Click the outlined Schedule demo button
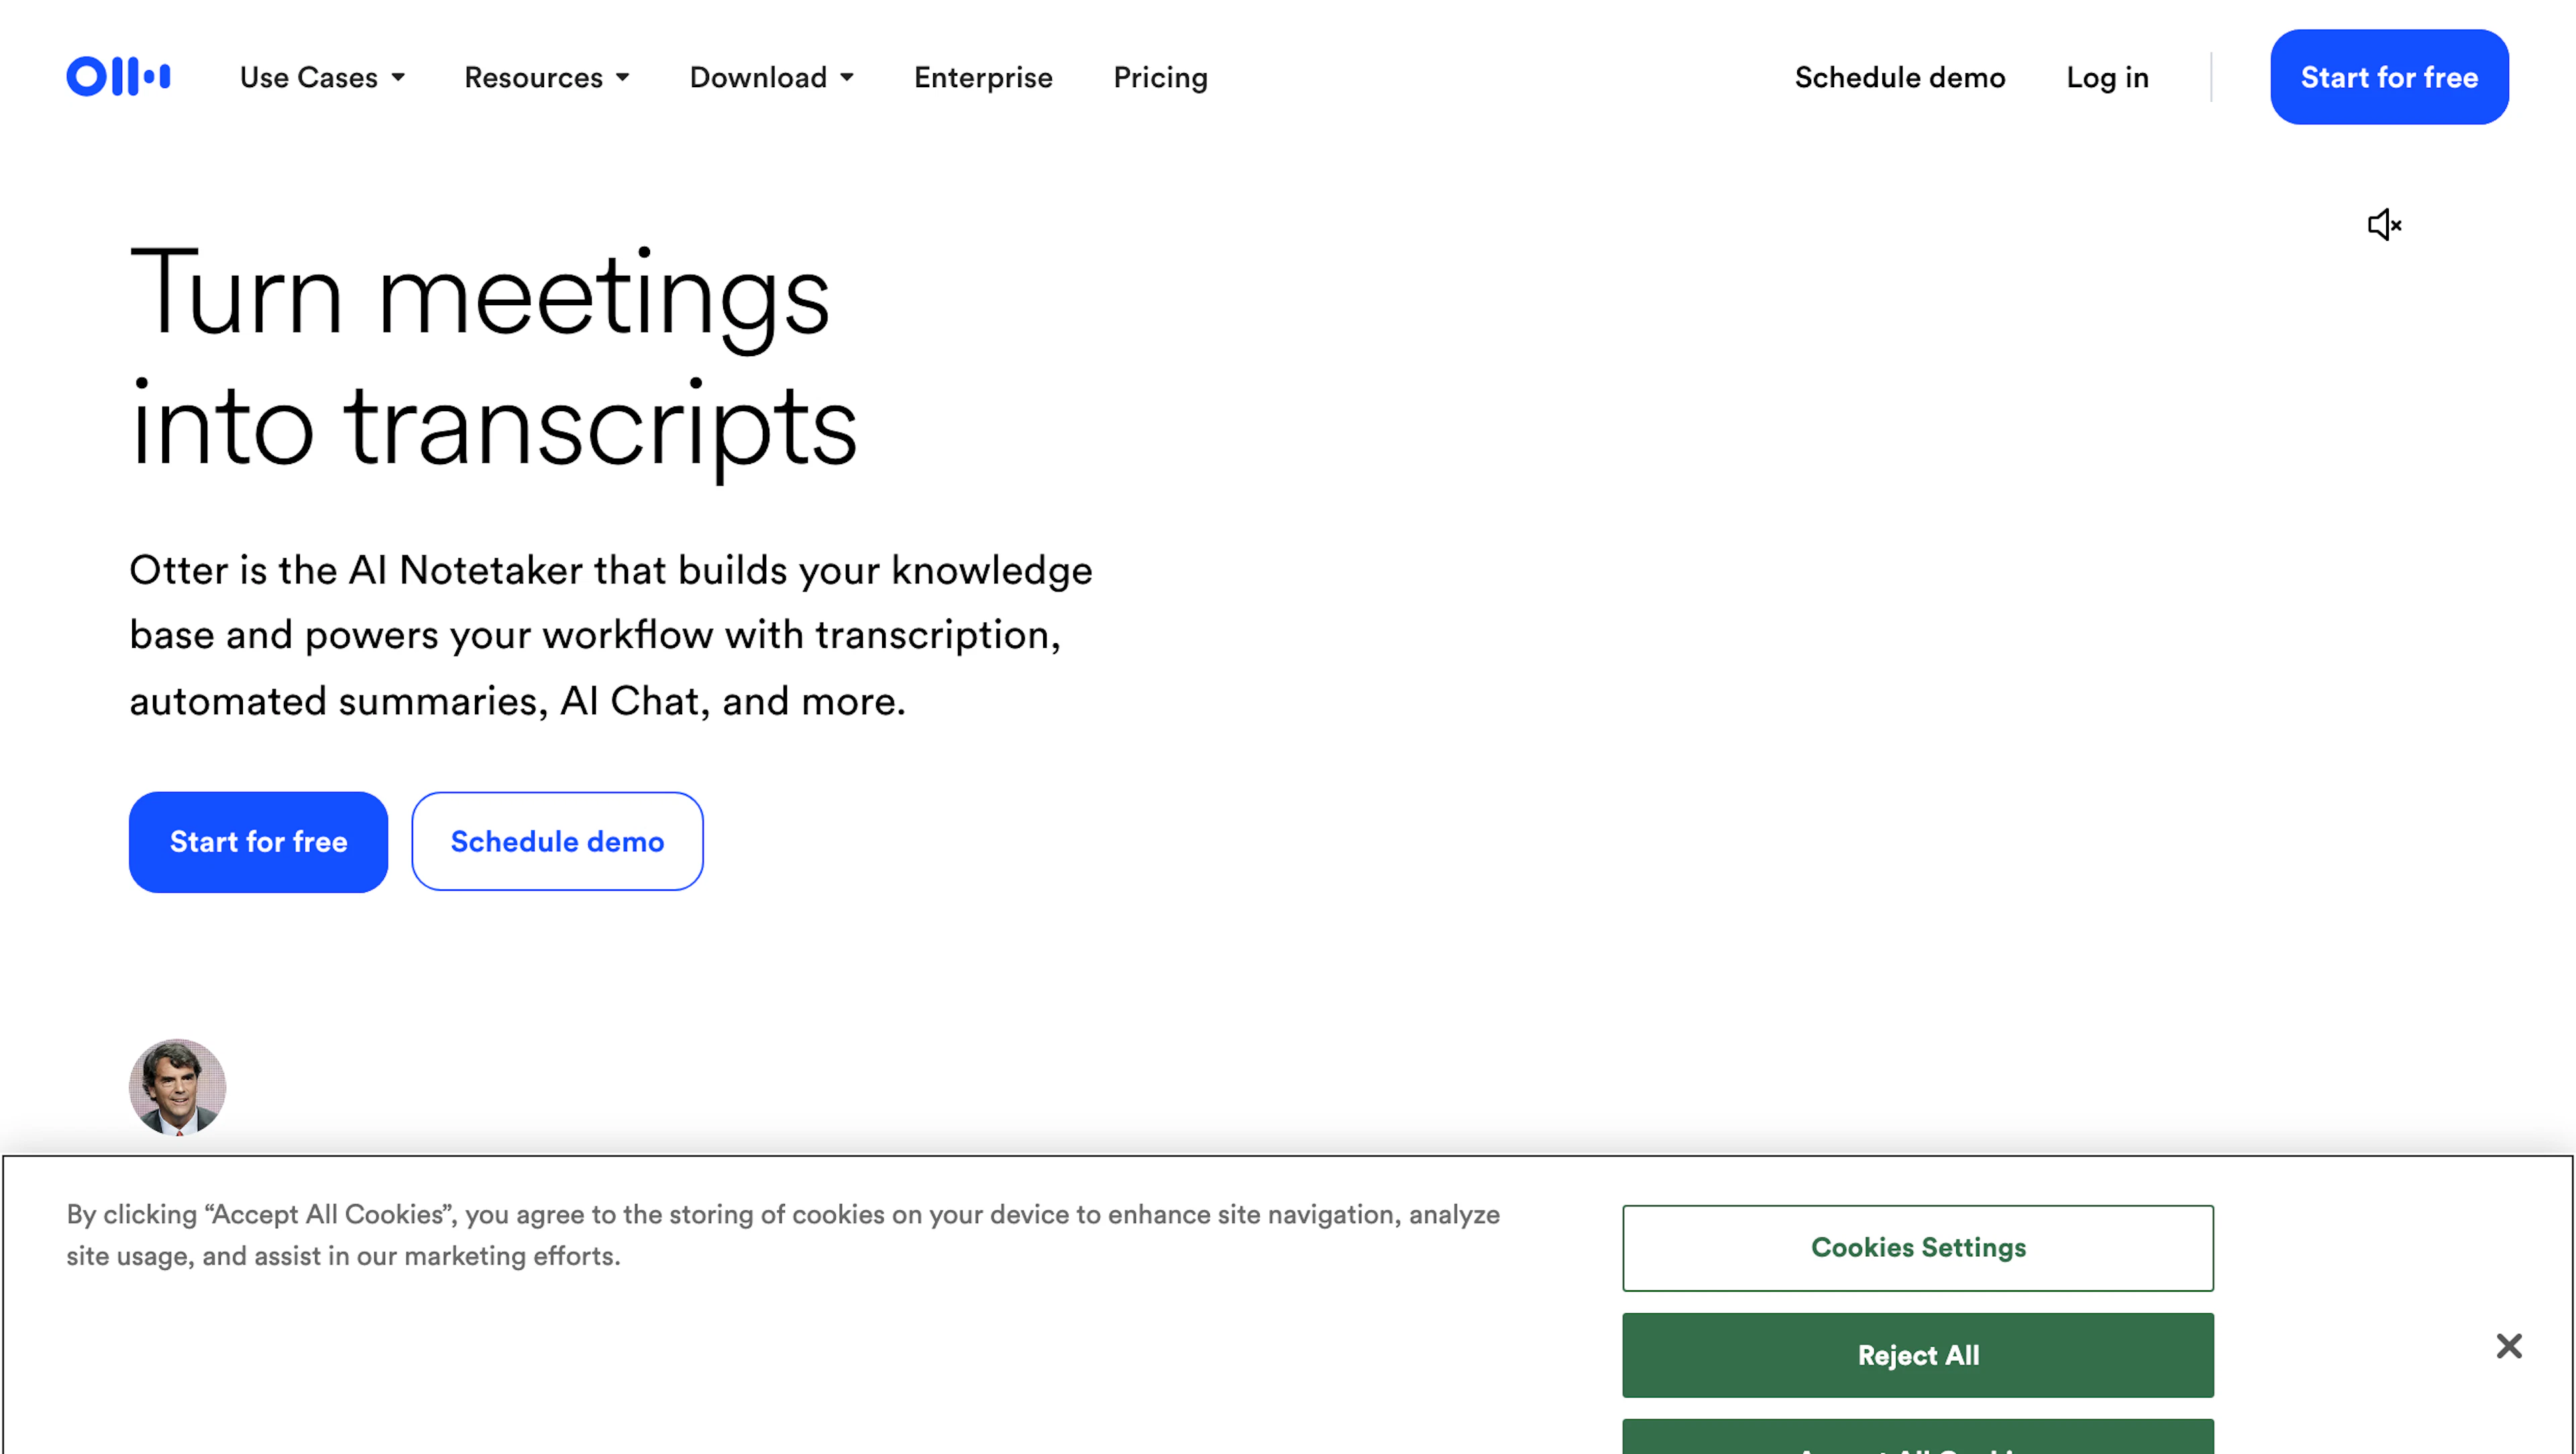This screenshot has width=2576, height=1454. pyautogui.click(x=557, y=842)
